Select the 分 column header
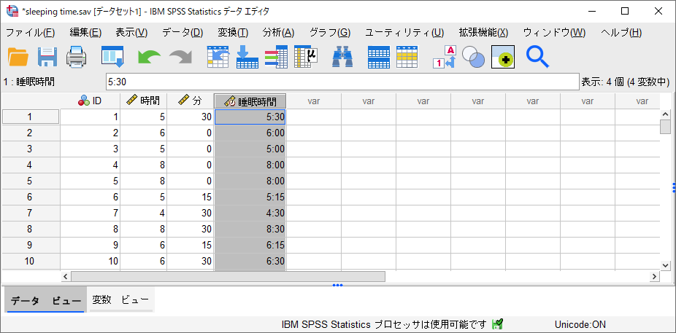This screenshot has width=676, height=333. 190,101
